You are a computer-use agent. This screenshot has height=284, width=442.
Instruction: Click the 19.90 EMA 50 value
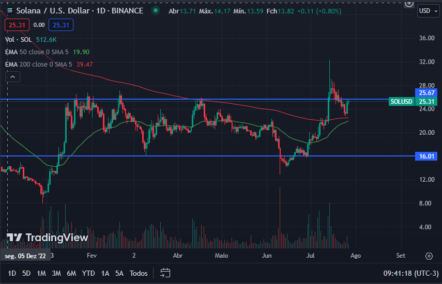pos(81,52)
